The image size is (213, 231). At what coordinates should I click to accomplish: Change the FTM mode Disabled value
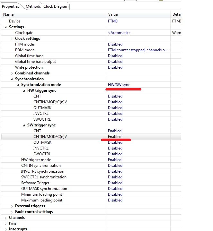[115, 44]
